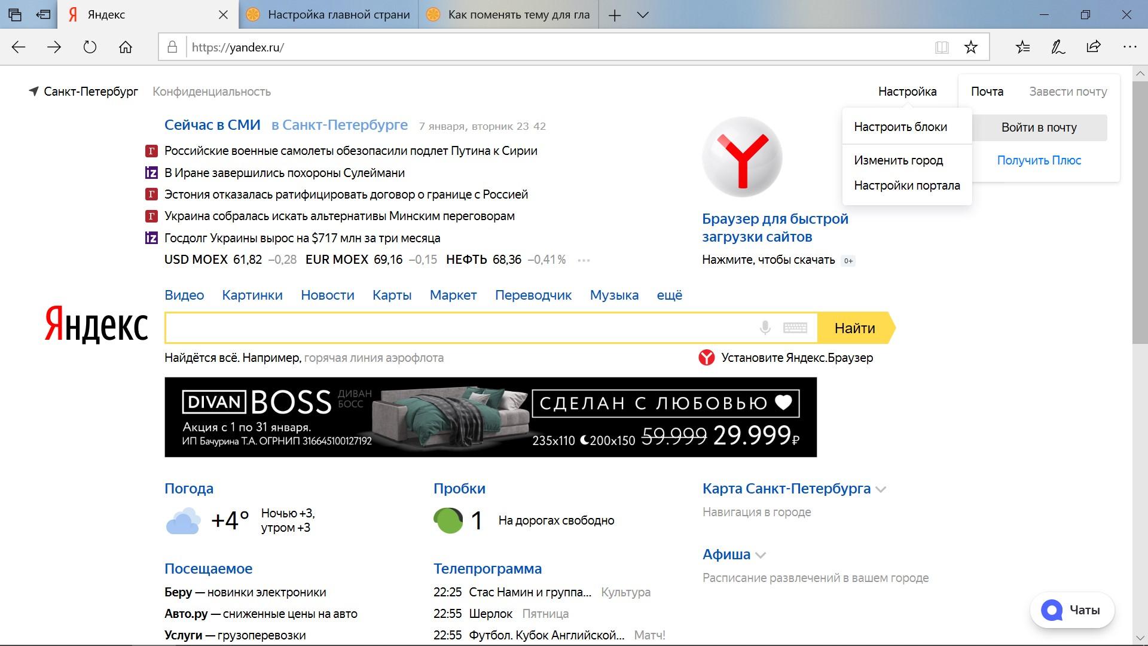Viewport: 1148px width, 646px height.
Task: Click the small Yandex Browser icon below search
Action: (707, 358)
